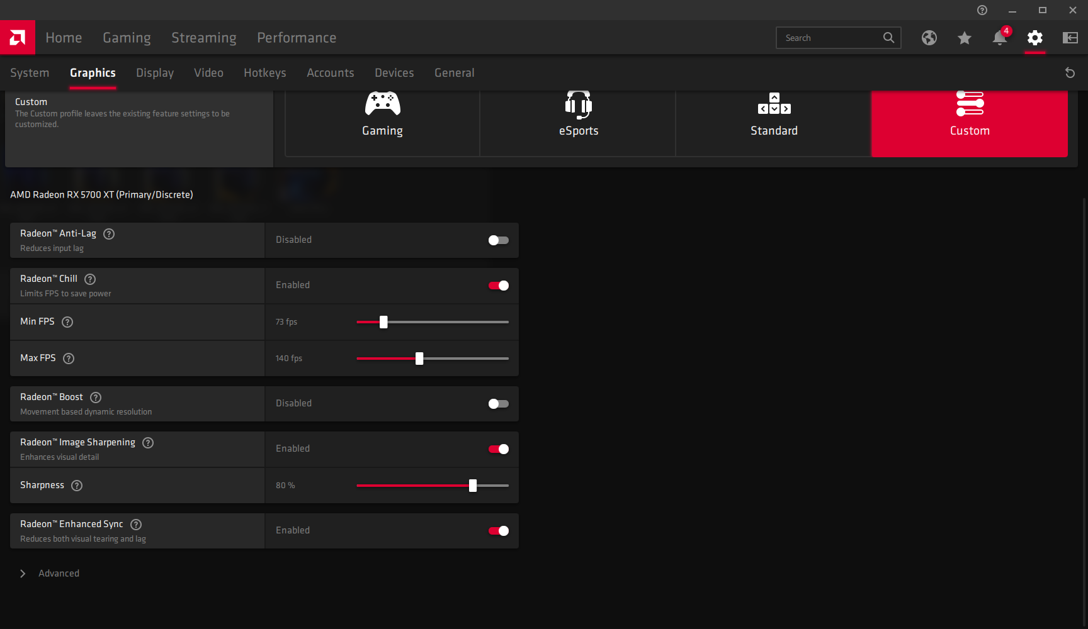1088x629 pixels.
Task: Show help for Radeon Chill
Action: [90, 279]
